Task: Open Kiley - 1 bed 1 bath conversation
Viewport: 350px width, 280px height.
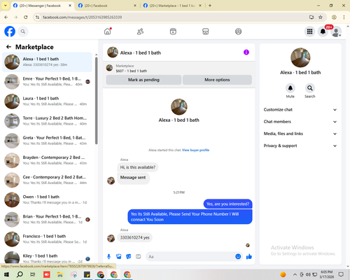Action: click(x=47, y=258)
